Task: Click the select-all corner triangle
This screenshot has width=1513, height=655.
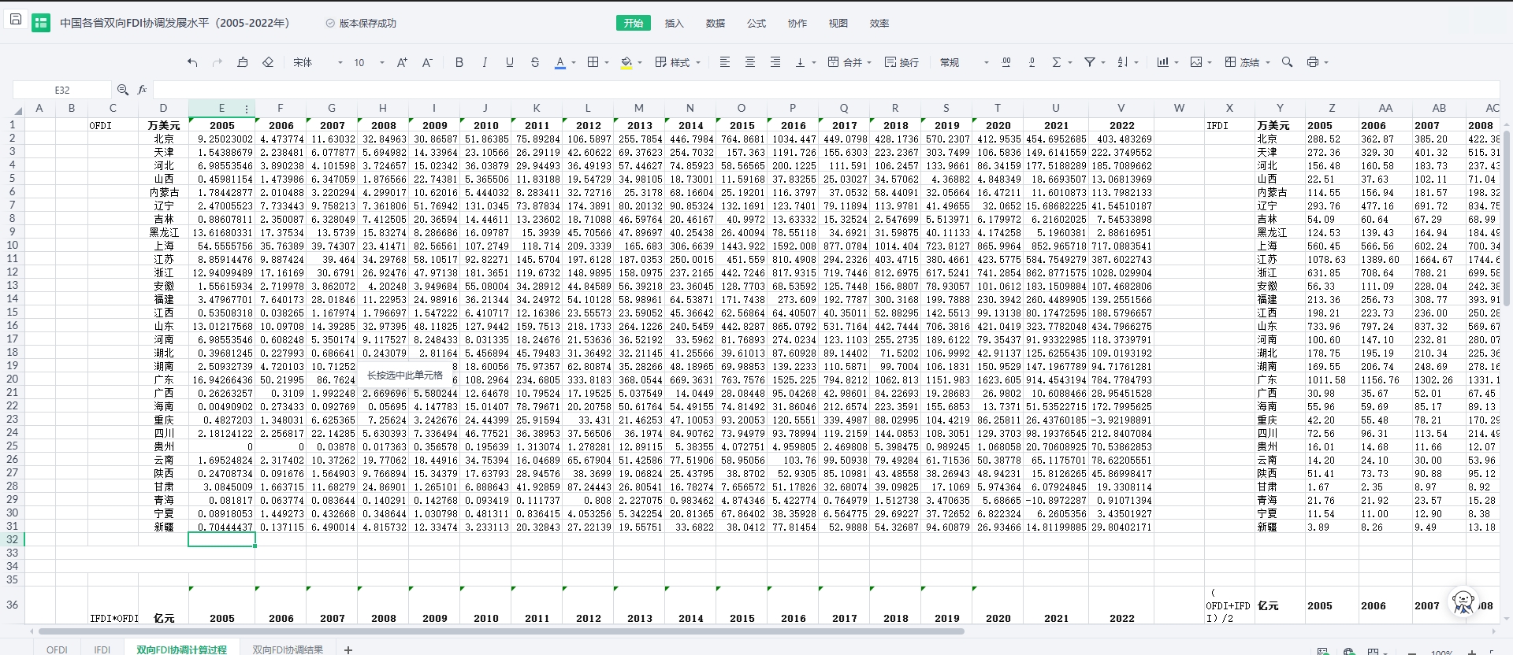Action: pyautogui.click(x=17, y=109)
